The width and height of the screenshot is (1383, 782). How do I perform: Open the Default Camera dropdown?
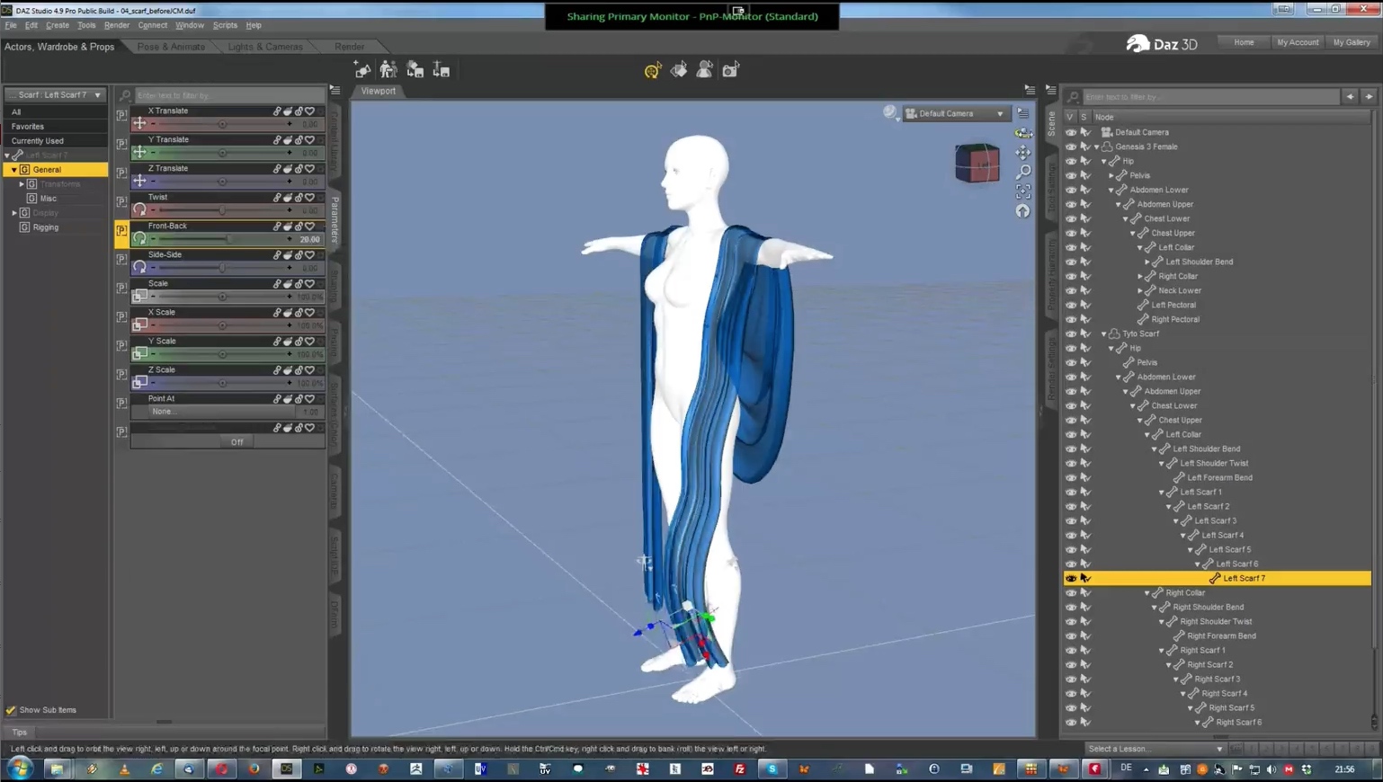pyautogui.click(x=956, y=113)
